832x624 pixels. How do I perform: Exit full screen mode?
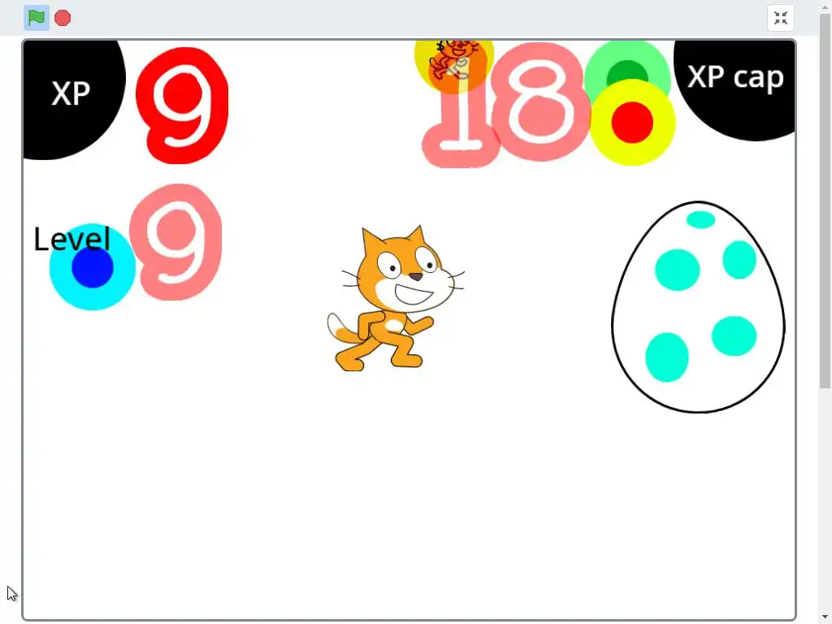click(x=781, y=18)
